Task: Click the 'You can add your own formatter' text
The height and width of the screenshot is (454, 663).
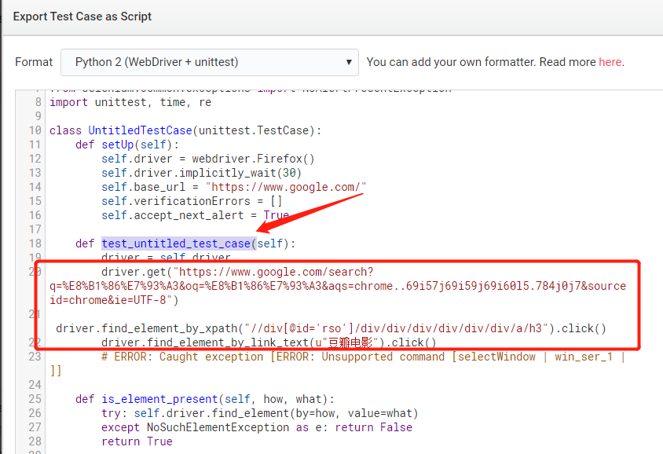Action: click(452, 62)
